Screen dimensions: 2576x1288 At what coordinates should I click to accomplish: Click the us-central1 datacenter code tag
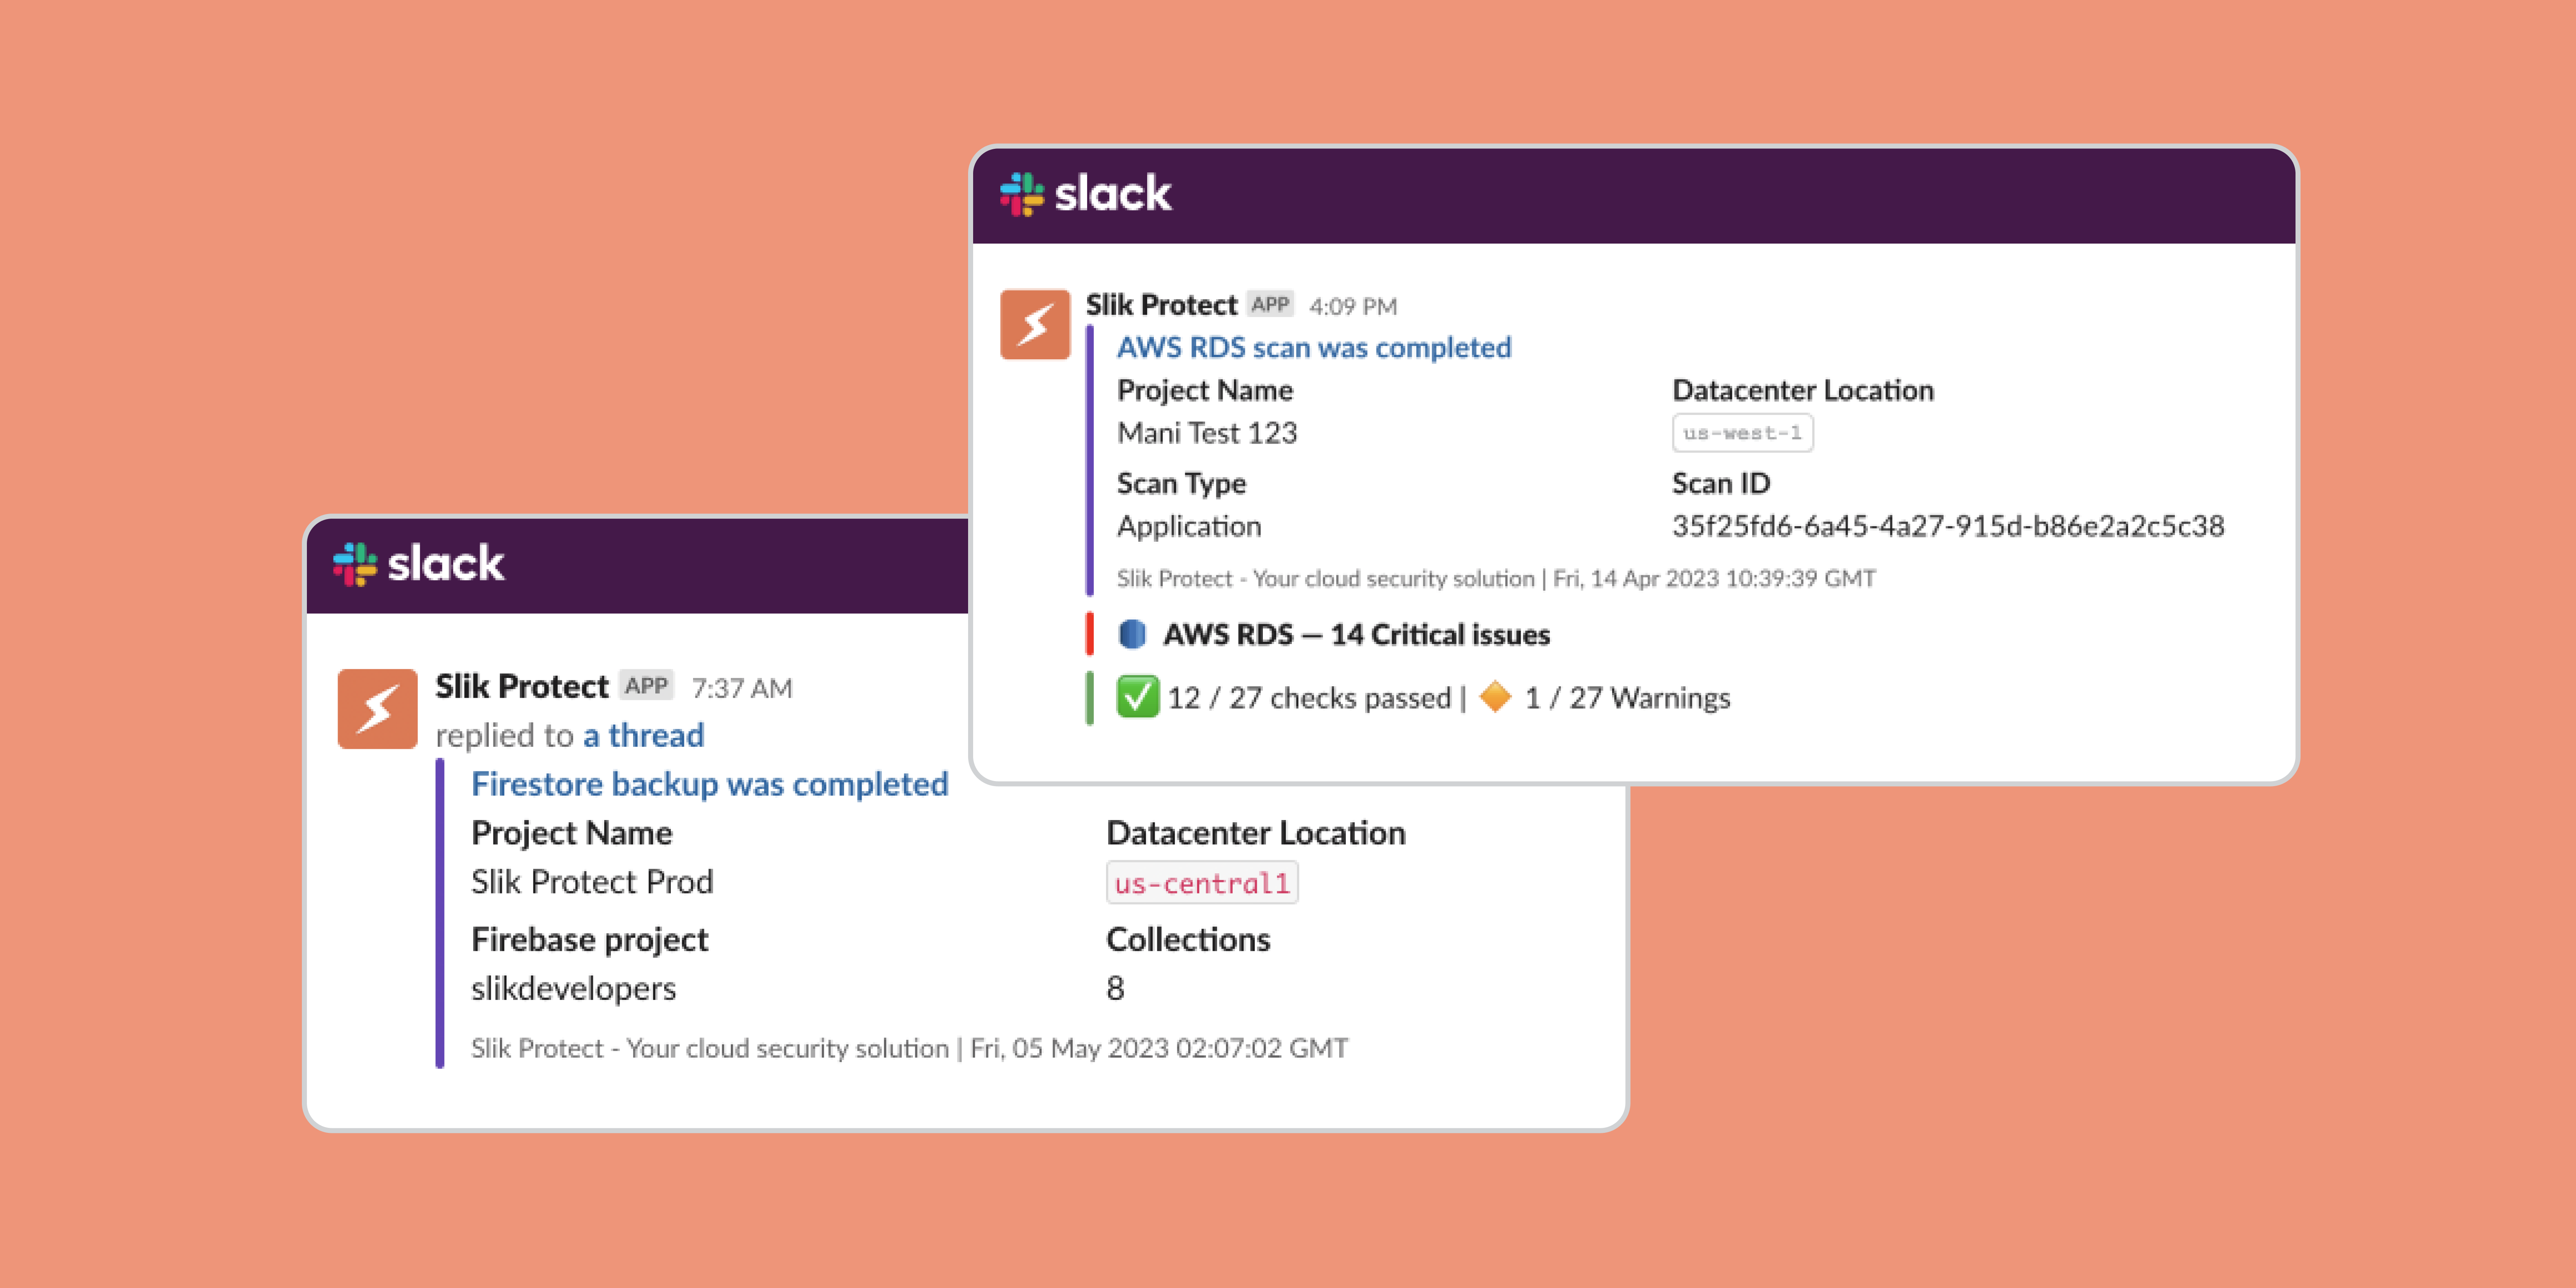click(1202, 883)
